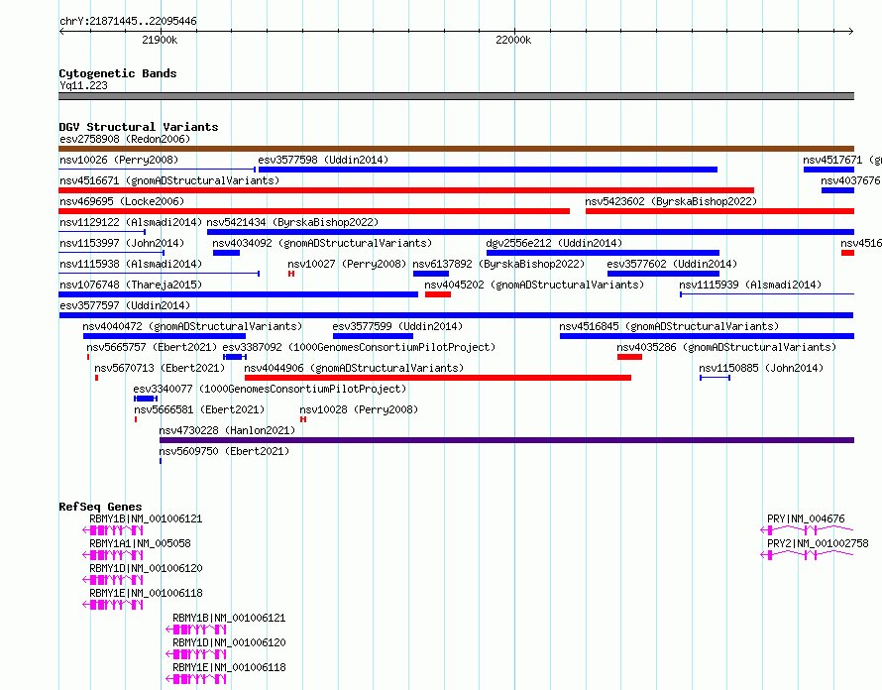Open nsv1115939 (Alsmadi2014) variant label
Image resolution: width=882 pixels, height=690 pixels.
(x=750, y=285)
